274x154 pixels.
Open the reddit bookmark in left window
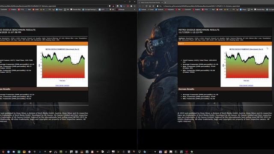pos(36,9)
